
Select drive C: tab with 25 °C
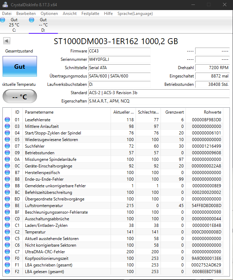pyautogui.click(x=14, y=25)
